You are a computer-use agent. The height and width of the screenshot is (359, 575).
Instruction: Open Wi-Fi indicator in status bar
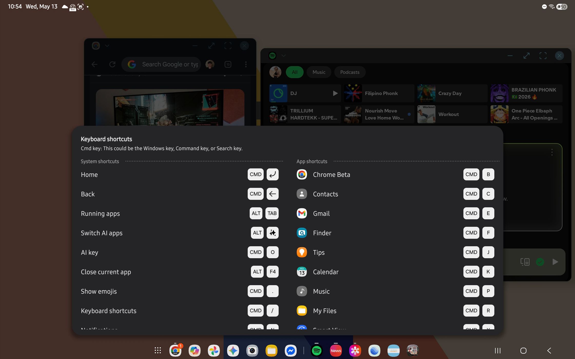pyautogui.click(x=551, y=7)
